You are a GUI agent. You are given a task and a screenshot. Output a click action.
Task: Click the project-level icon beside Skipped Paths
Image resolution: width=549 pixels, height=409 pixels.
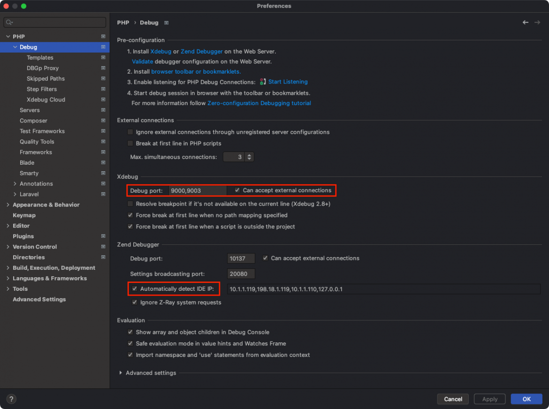click(x=103, y=78)
